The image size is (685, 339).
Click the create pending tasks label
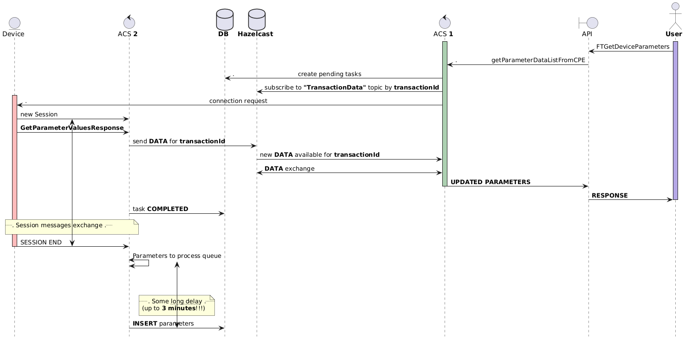pos(330,74)
